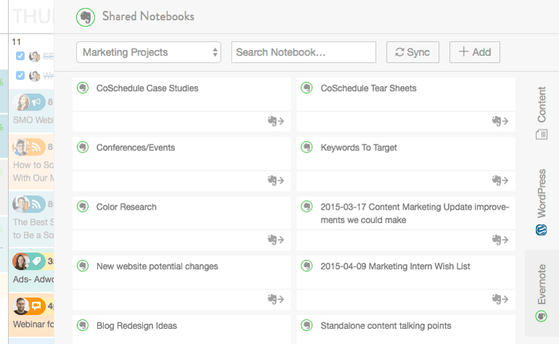Convert Color Research note via elephant arrow icon
This screenshot has height=344, width=559.
click(276, 240)
